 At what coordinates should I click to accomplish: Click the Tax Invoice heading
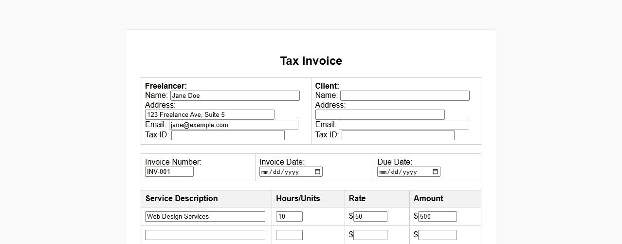(x=311, y=61)
